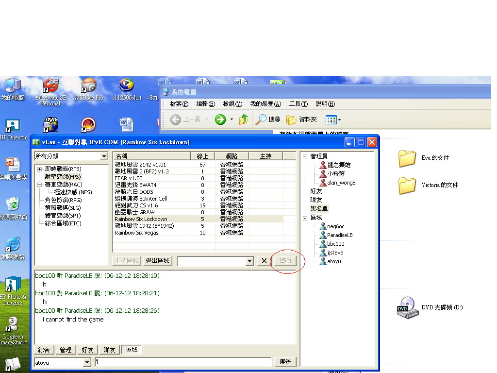This screenshot has width=497, height=373.
Task: Open the dropdown beside 退出區域 button
Action: coord(250,261)
